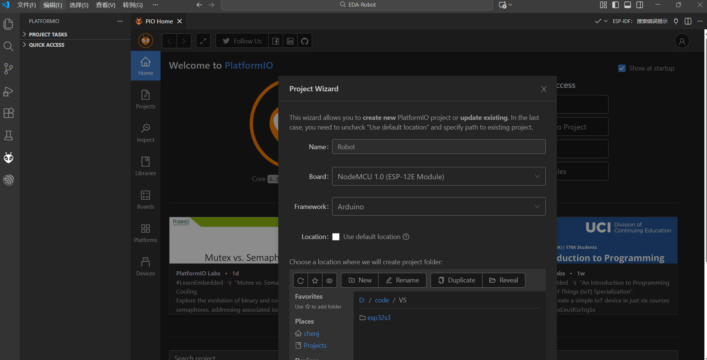Open Platforms in PIO sidebar
The height and width of the screenshot is (360, 707).
click(x=146, y=233)
